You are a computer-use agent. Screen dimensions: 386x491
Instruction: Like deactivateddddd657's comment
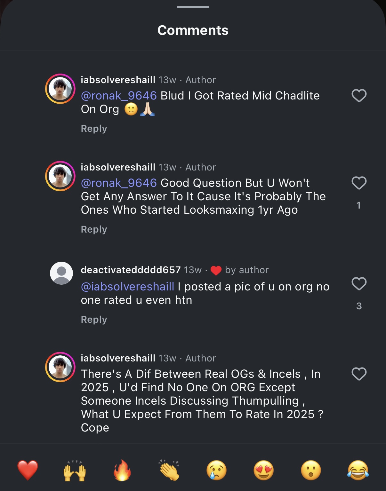[x=359, y=284]
